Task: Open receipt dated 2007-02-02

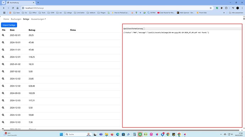Action: [x=3, y=71]
